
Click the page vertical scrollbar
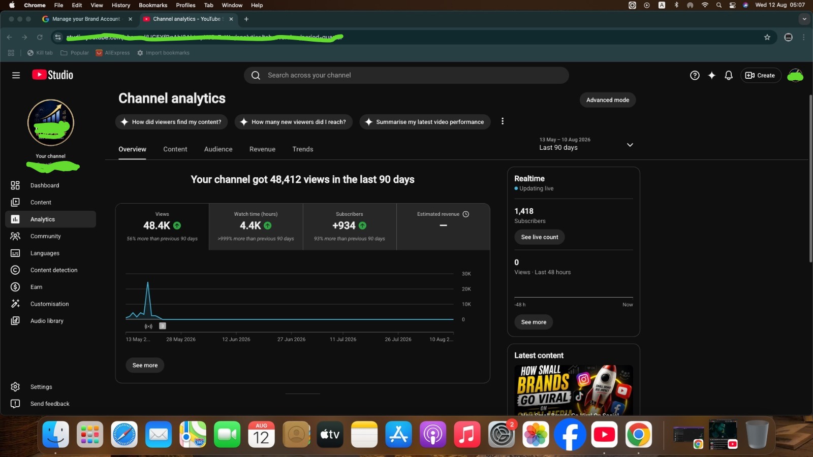pyautogui.click(x=810, y=178)
